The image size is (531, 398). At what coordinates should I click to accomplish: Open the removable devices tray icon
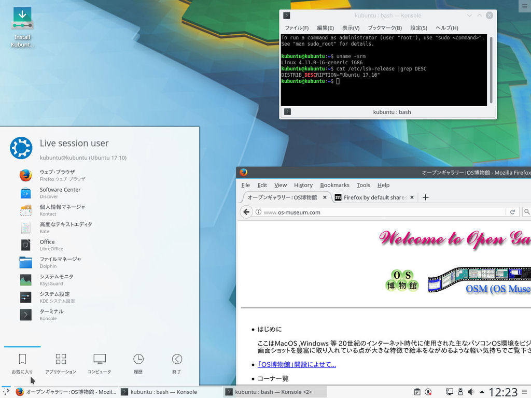(460, 392)
